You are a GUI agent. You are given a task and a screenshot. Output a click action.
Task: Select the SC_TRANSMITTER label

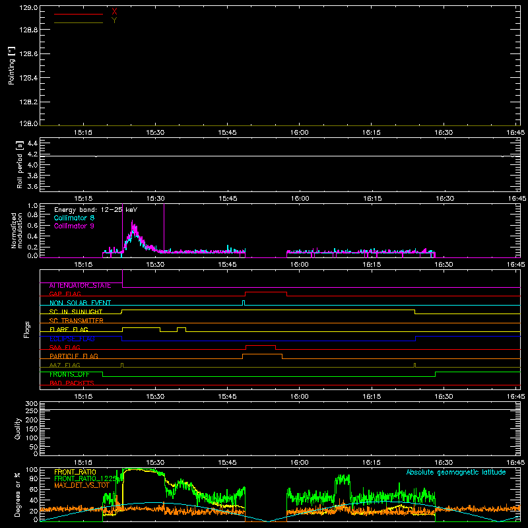click(x=76, y=321)
